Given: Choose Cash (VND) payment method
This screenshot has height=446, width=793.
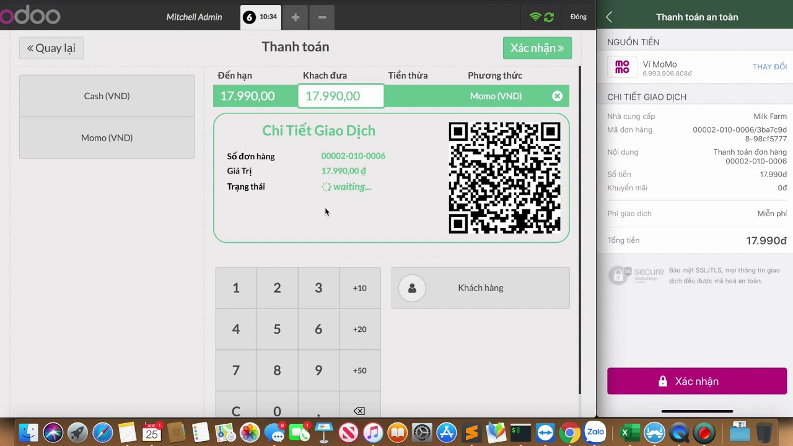Looking at the screenshot, I should point(107,96).
